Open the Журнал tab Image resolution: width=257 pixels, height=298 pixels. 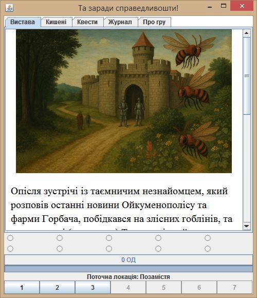click(120, 22)
